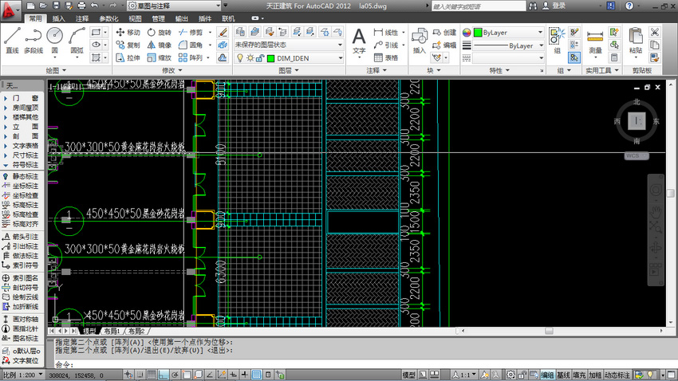The image size is (678, 381).
Task: Toggle Ortho mode in status bar
Action: pos(164,375)
